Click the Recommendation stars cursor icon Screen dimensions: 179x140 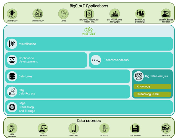point(96,60)
